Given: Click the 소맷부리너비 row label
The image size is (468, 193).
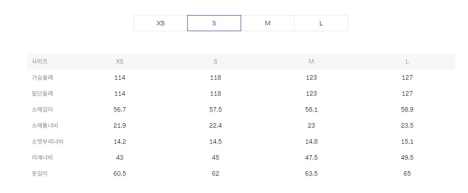Looking at the screenshot, I should point(47,141).
